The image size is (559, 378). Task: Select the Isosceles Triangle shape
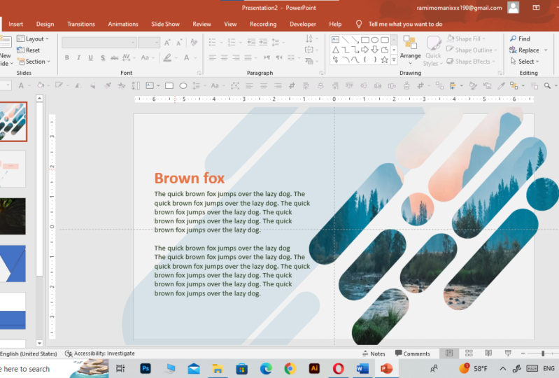point(336,50)
